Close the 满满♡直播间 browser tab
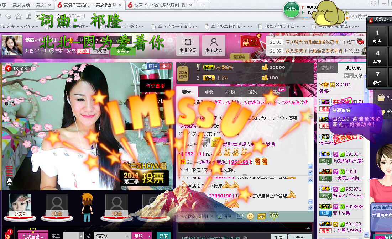392x239 pixels. click(x=120, y=5)
